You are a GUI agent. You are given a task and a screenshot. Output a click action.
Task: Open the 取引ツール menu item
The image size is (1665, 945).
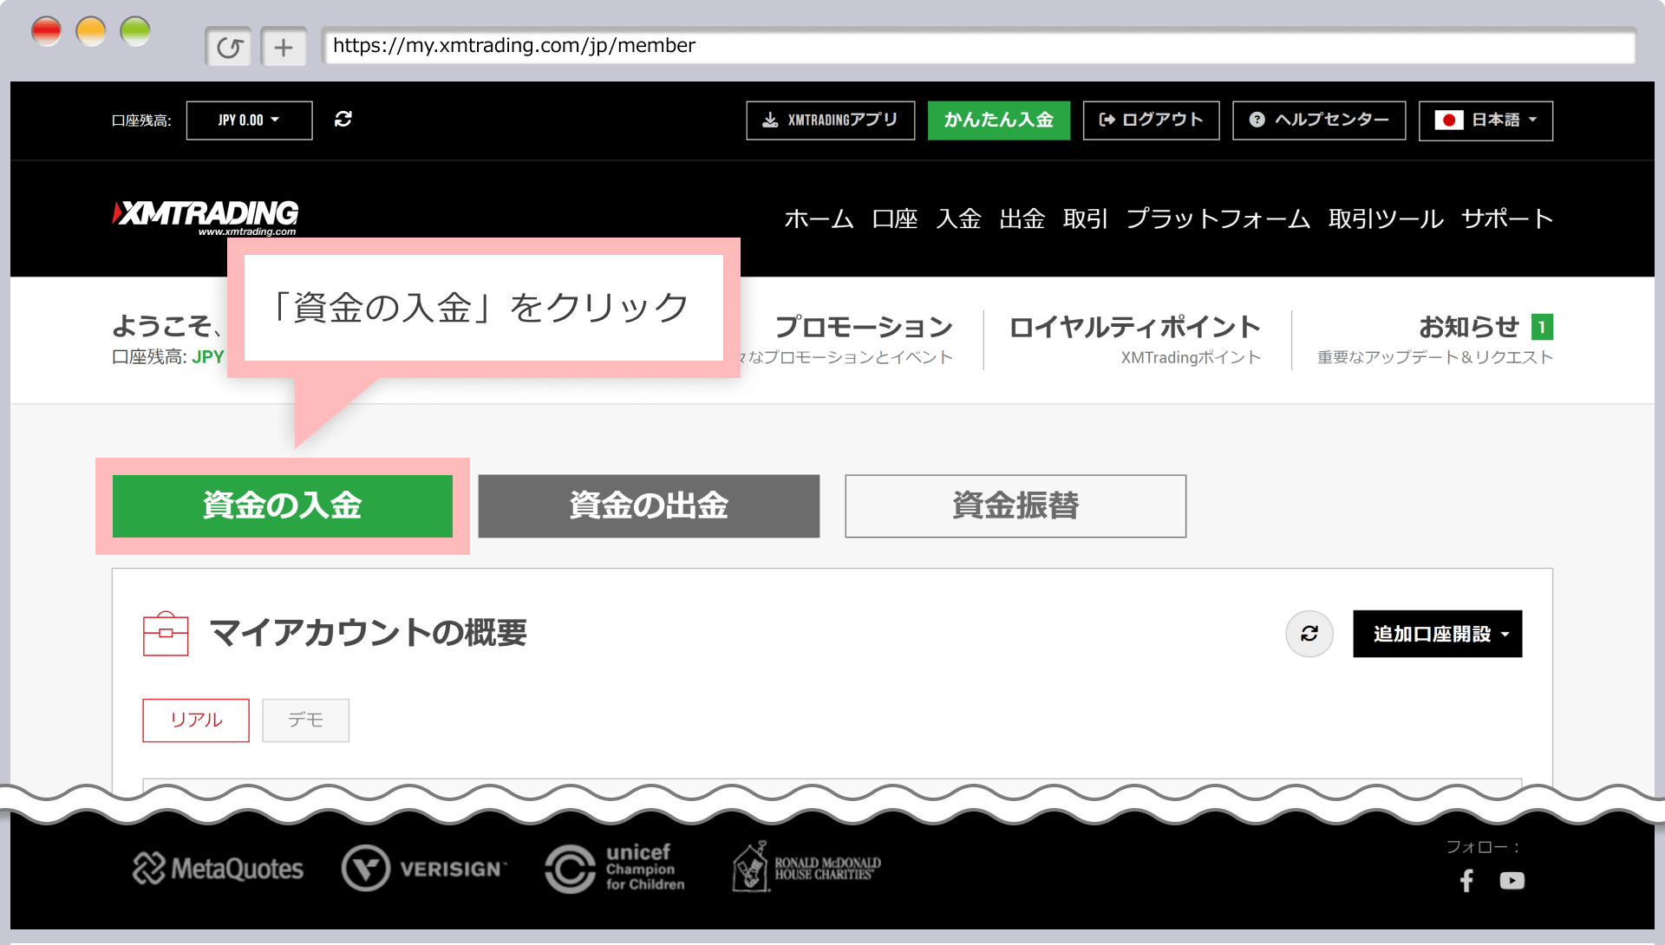click(1386, 219)
